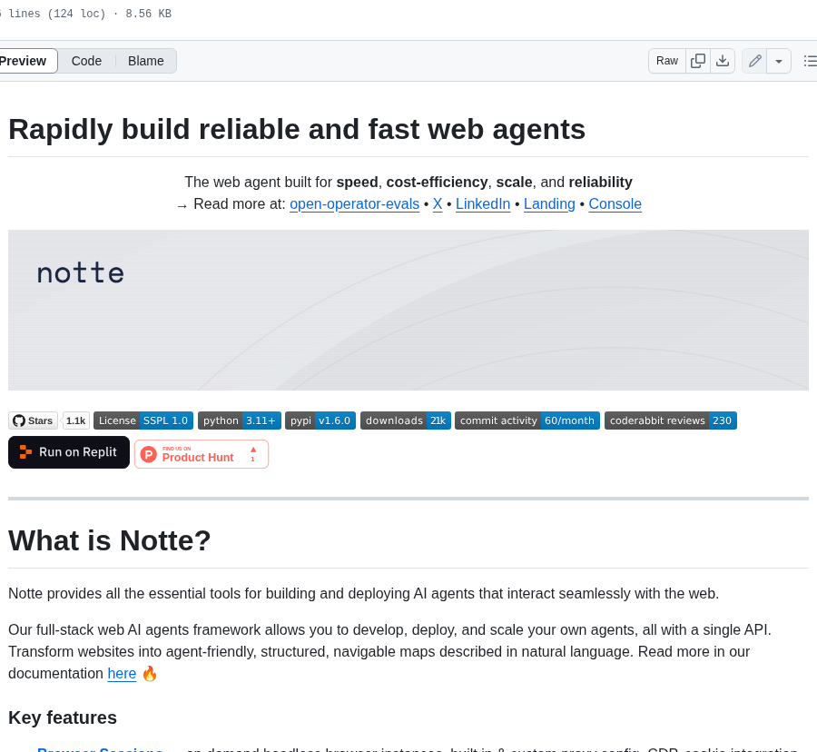
Task: Switch to the Code tab
Action: click(86, 60)
